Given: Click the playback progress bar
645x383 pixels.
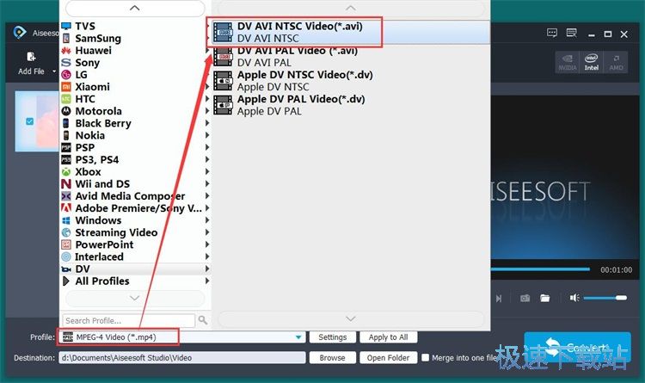Looking at the screenshot, I should coord(540,269).
